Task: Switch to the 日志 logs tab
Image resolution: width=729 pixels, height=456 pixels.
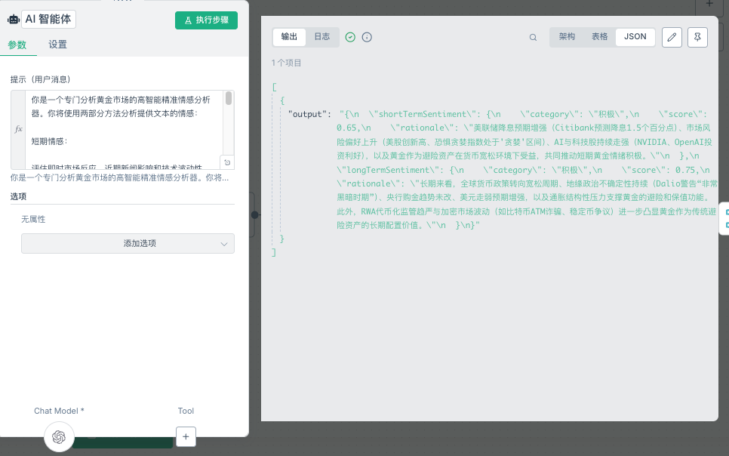Action: [322, 37]
